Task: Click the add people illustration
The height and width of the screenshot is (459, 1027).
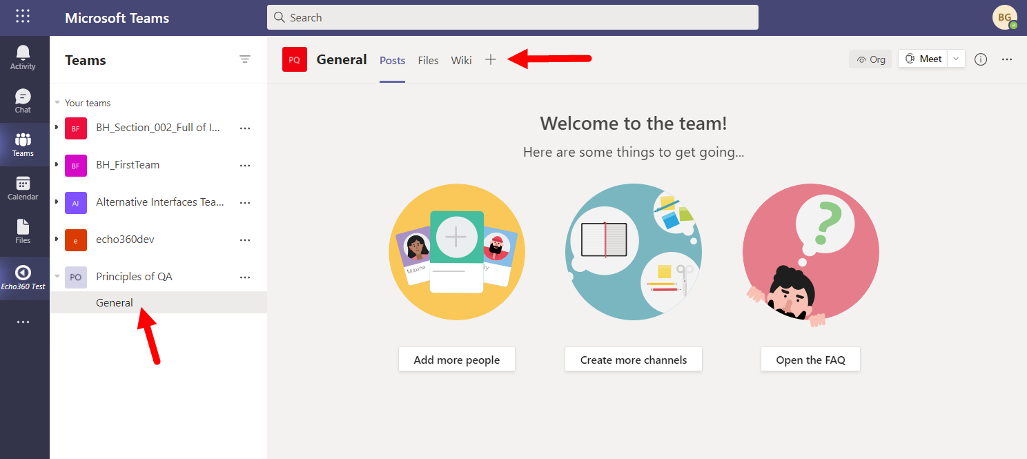Action: pyautogui.click(x=457, y=252)
